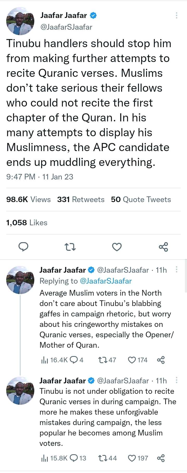Retweet the reply with 44 retweets

pyautogui.click(x=102, y=458)
